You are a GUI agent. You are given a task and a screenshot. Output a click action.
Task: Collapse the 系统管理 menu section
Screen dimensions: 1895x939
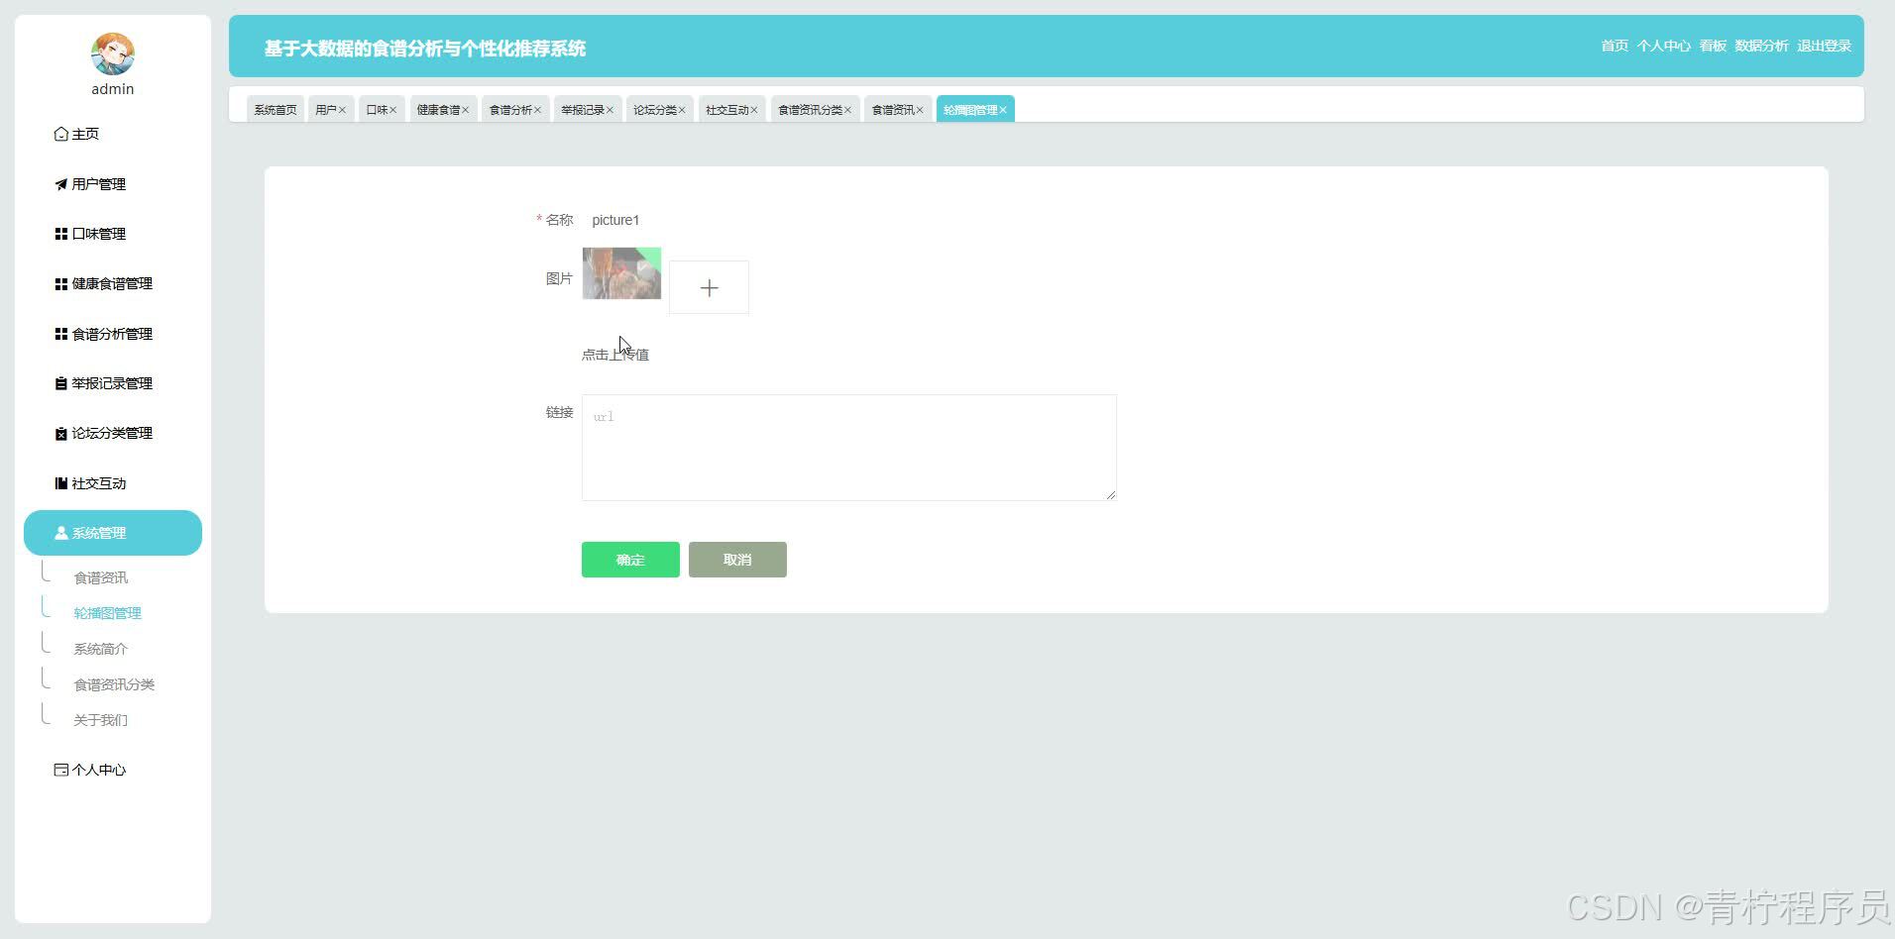pos(113,533)
